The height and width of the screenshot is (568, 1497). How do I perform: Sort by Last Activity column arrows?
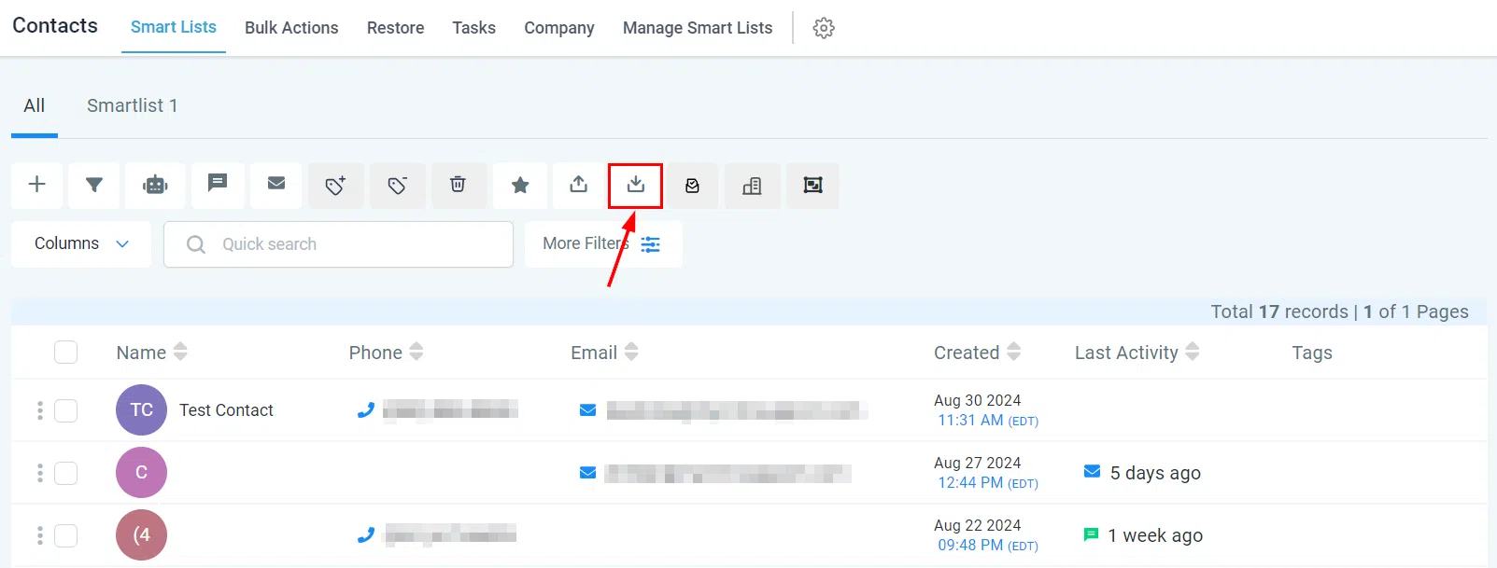[x=1193, y=352]
